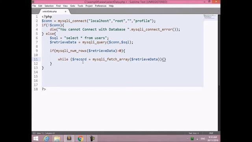Click the $record variable on line 11
Viewport: 252px width, 142px height.
click(79, 59)
